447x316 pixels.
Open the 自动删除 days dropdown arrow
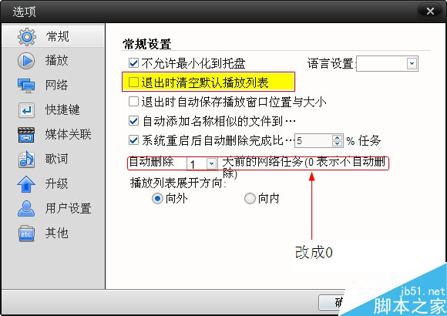tap(211, 163)
